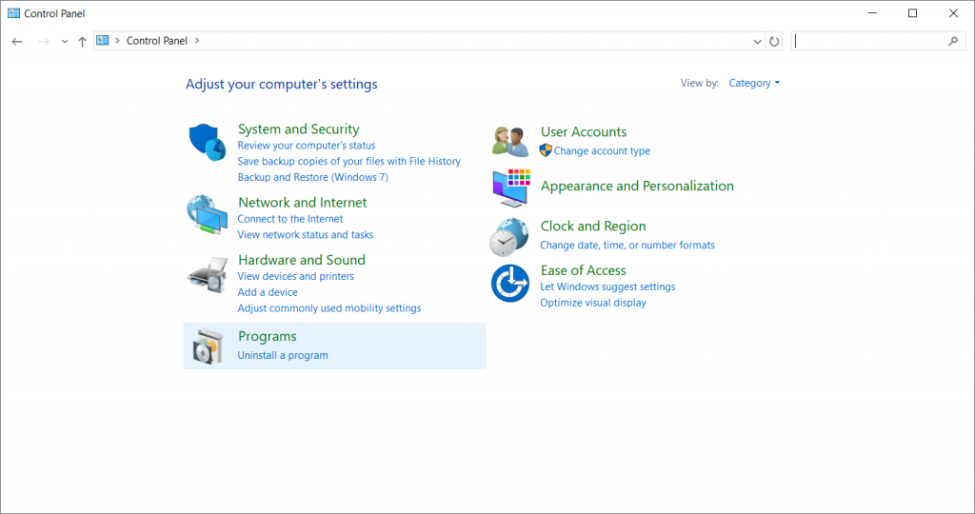
Task: Click the Back arrow in navigation bar
Action: pos(17,41)
